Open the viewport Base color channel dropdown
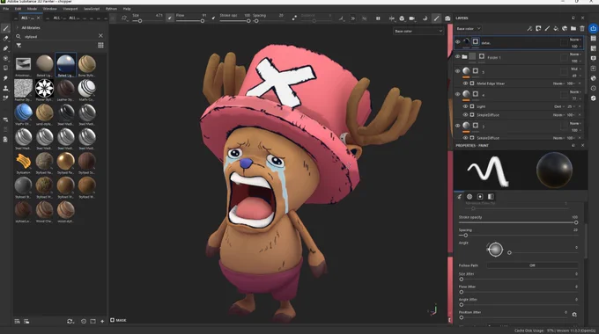Screen dimensions: 599x334 click(x=418, y=31)
